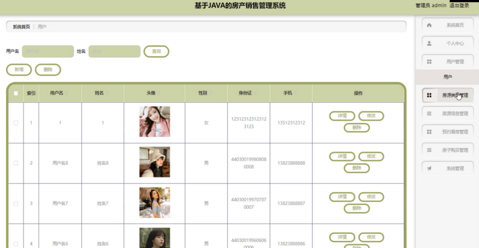479x248 pixels.
Task: Open 详情 for user row 1
Action: [342, 116]
